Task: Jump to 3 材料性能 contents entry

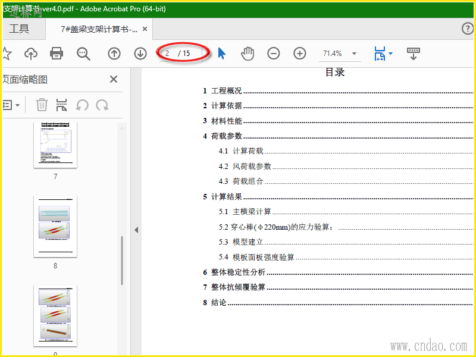Action: 338,121
